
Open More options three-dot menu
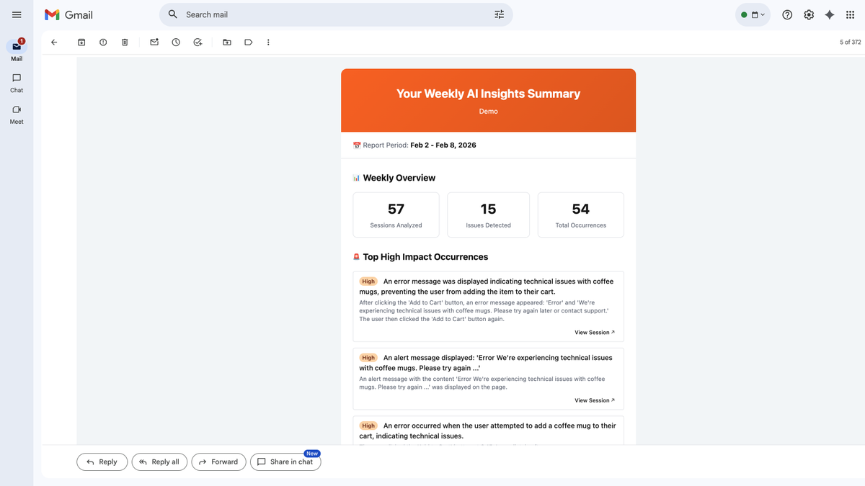point(268,42)
